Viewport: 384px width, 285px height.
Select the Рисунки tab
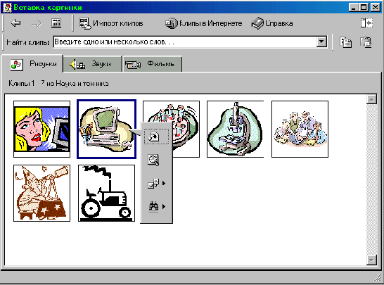[32, 64]
